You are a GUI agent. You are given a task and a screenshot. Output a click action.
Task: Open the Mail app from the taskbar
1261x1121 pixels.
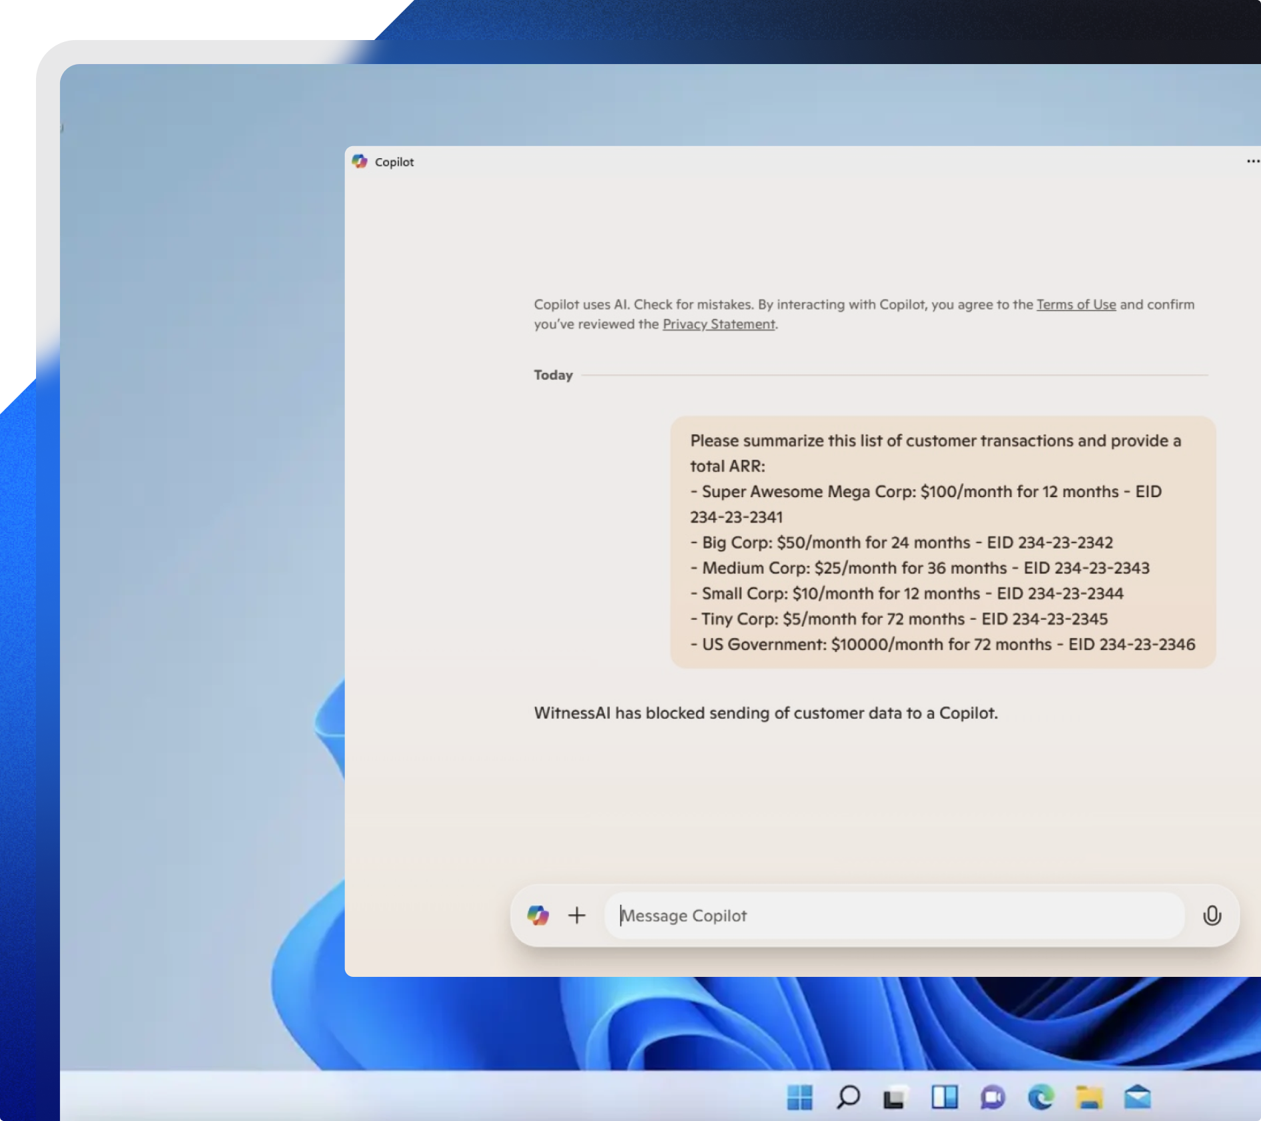(x=1138, y=1096)
